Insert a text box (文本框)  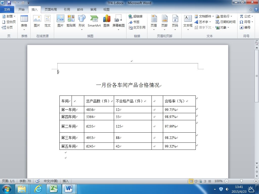[188, 22]
